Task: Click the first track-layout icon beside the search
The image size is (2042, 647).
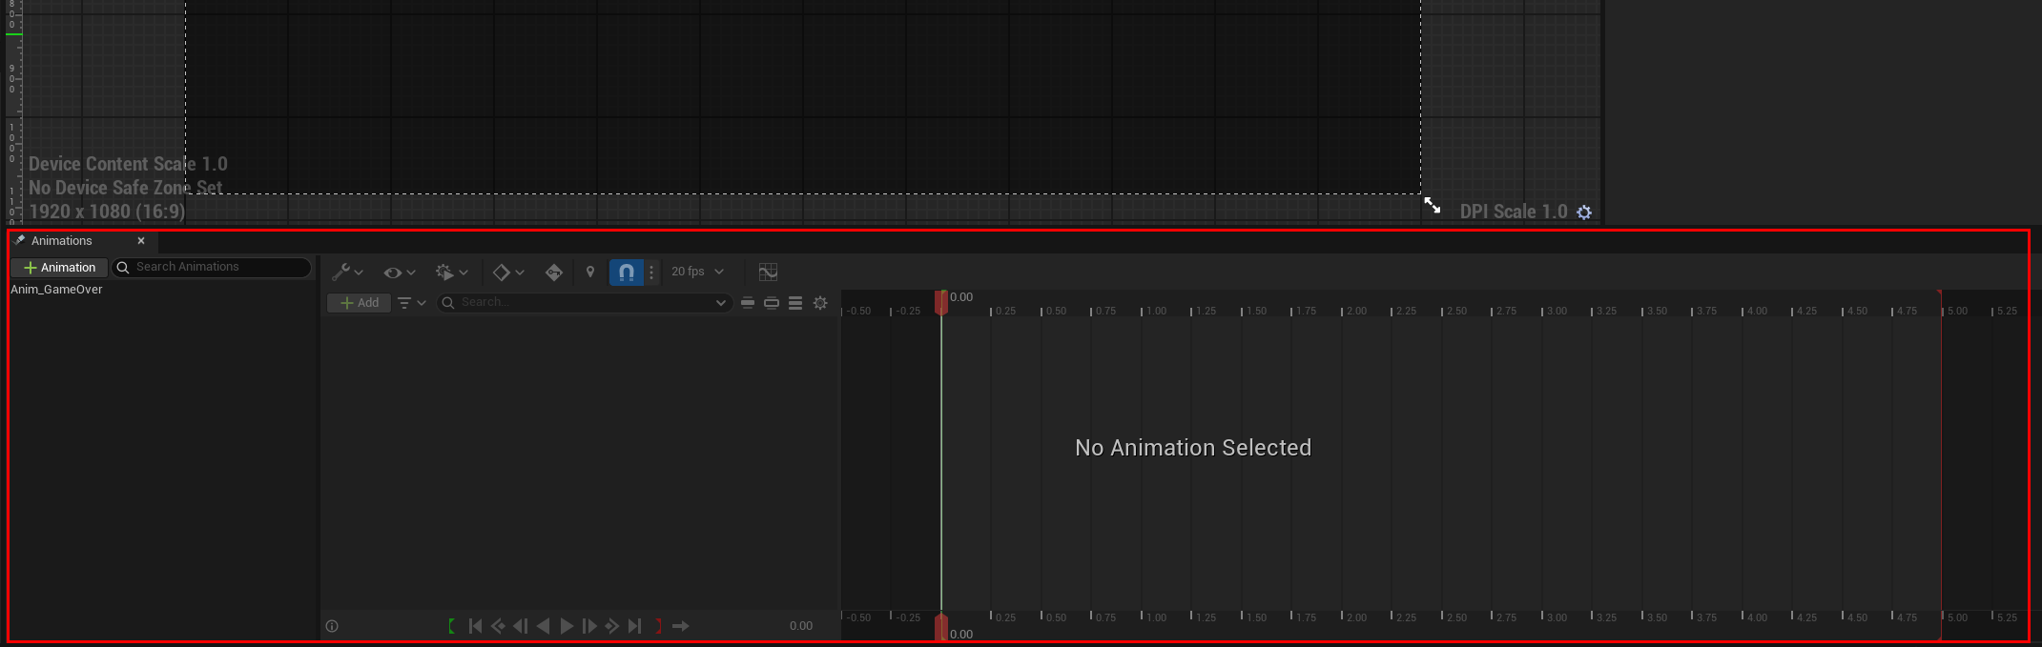Action: [x=748, y=303]
